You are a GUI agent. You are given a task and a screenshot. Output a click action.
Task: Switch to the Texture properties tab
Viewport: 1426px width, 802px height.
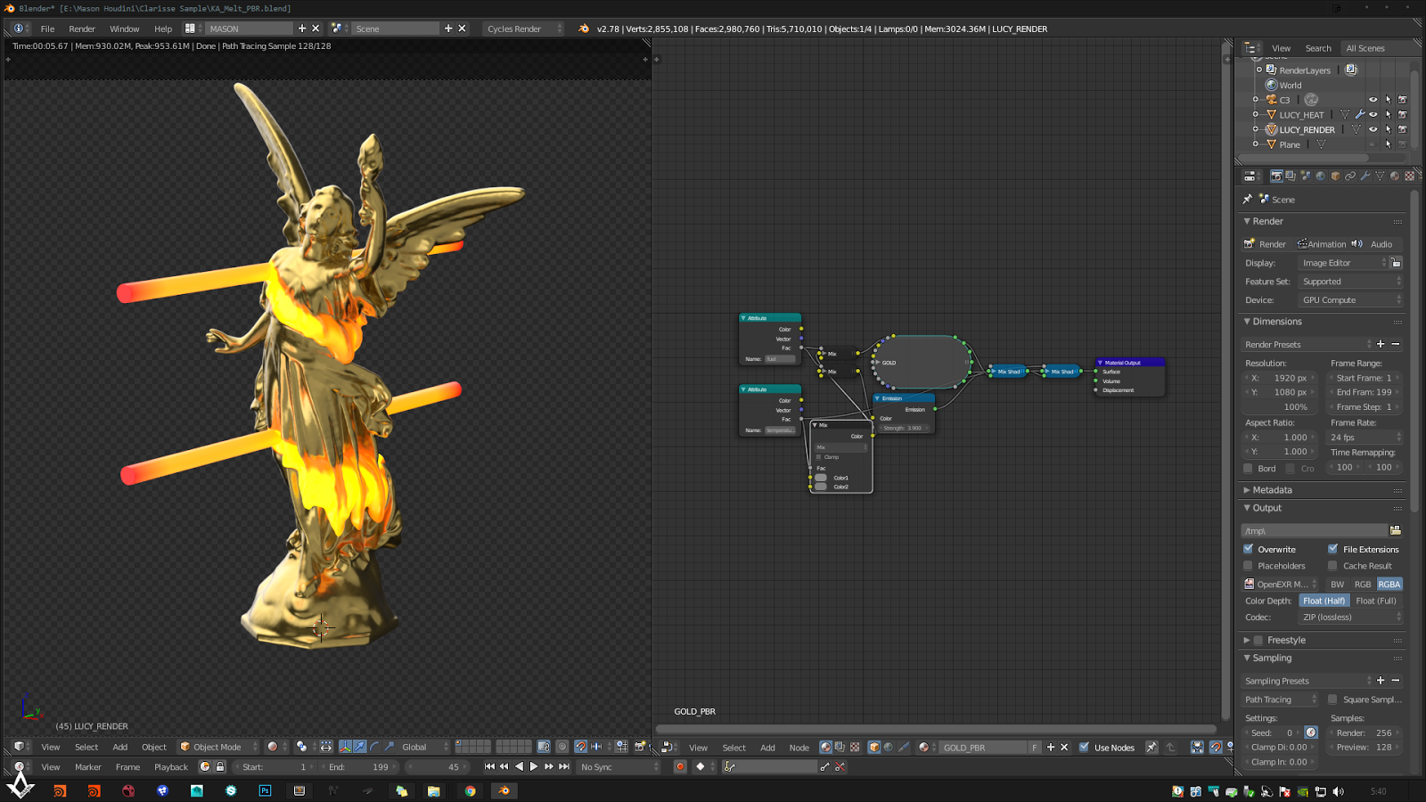[x=1409, y=176]
